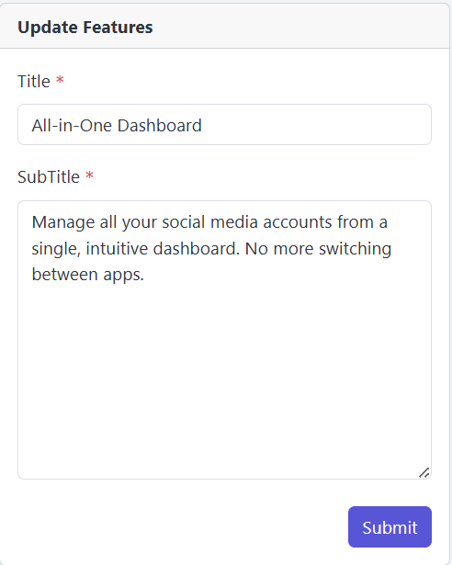The width and height of the screenshot is (452, 565).
Task: Click the SubTitle field label
Action: 49,176
